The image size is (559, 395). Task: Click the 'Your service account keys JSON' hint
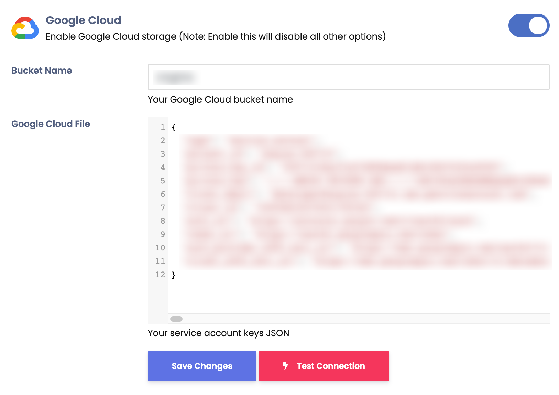218,333
